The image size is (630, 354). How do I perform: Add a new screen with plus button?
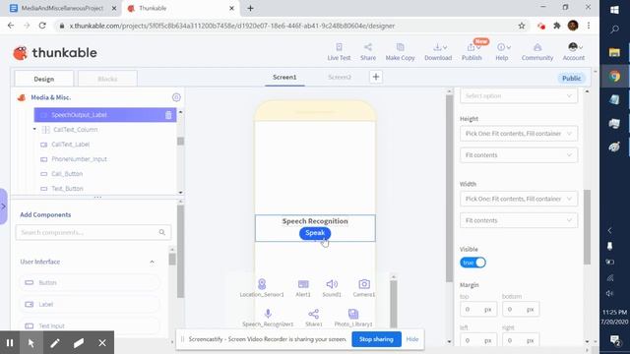click(376, 77)
